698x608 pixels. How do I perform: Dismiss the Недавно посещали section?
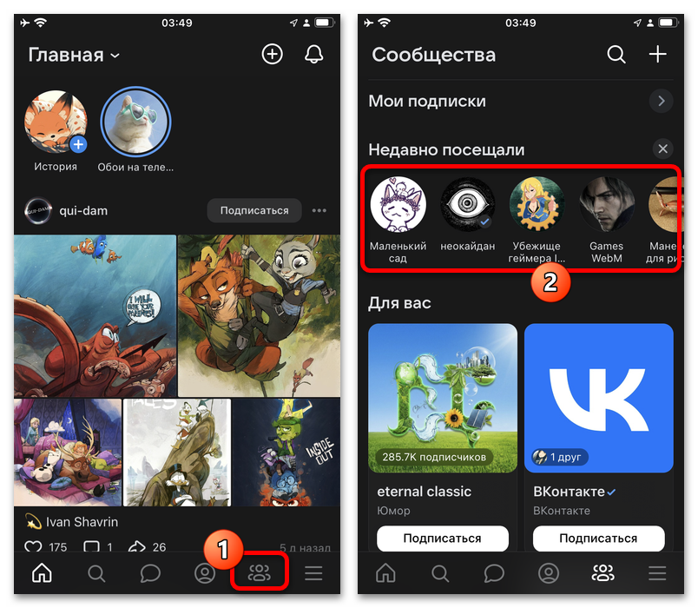[x=662, y=149]
